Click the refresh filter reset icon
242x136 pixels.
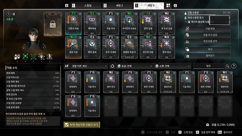coord(113,66)
